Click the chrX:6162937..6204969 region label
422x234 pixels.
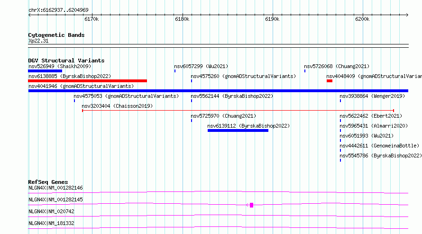(x=58, y=10)
